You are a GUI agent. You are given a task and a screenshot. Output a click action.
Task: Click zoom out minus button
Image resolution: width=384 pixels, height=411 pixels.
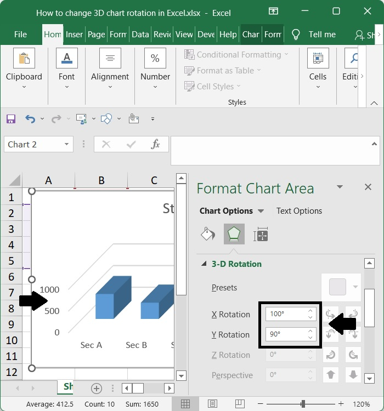(x=260, y=404)
